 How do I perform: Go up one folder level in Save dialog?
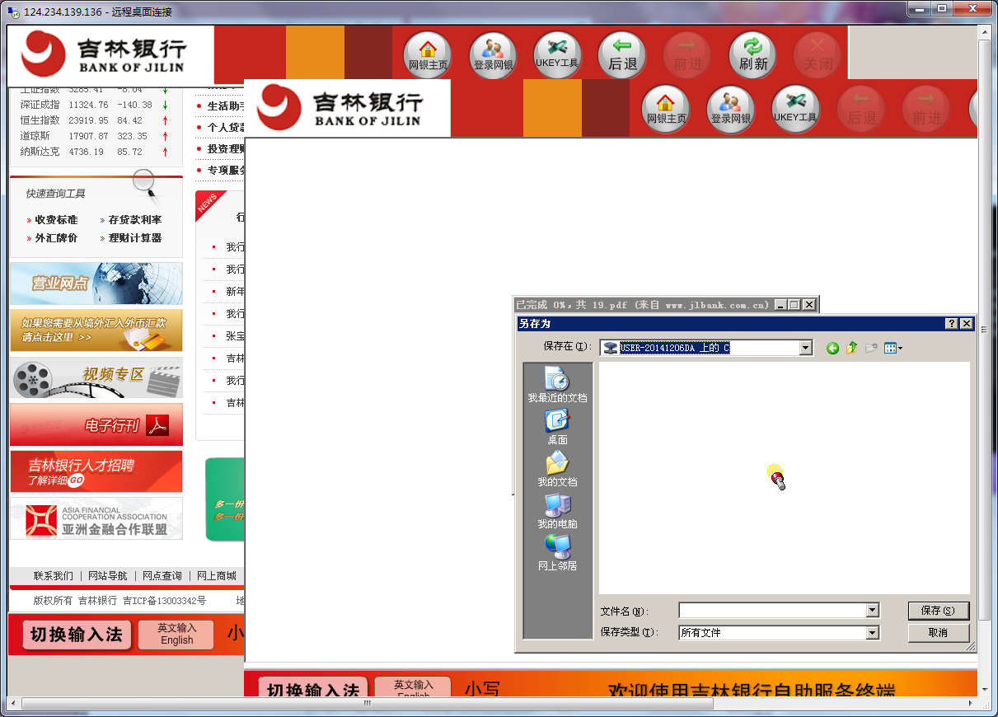(852, 349)
